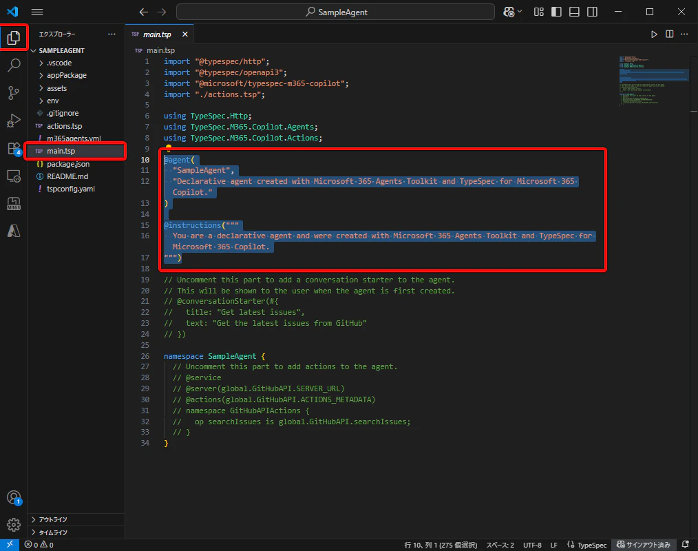Open Microsoft 365 Agents Toolkit view

14,204
